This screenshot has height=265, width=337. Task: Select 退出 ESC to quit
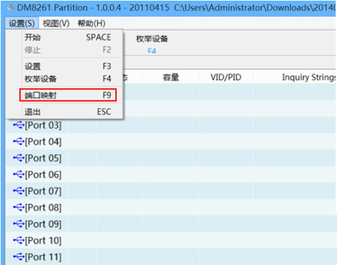point(68,112)
